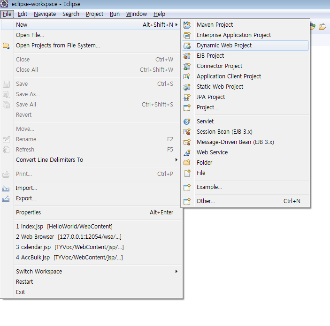
Task: Click the Servlet icon
Action: [x=187, y=121]
